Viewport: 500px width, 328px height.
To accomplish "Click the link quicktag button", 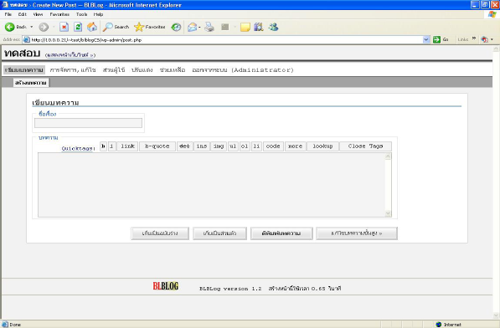I will tap(128, 146).
